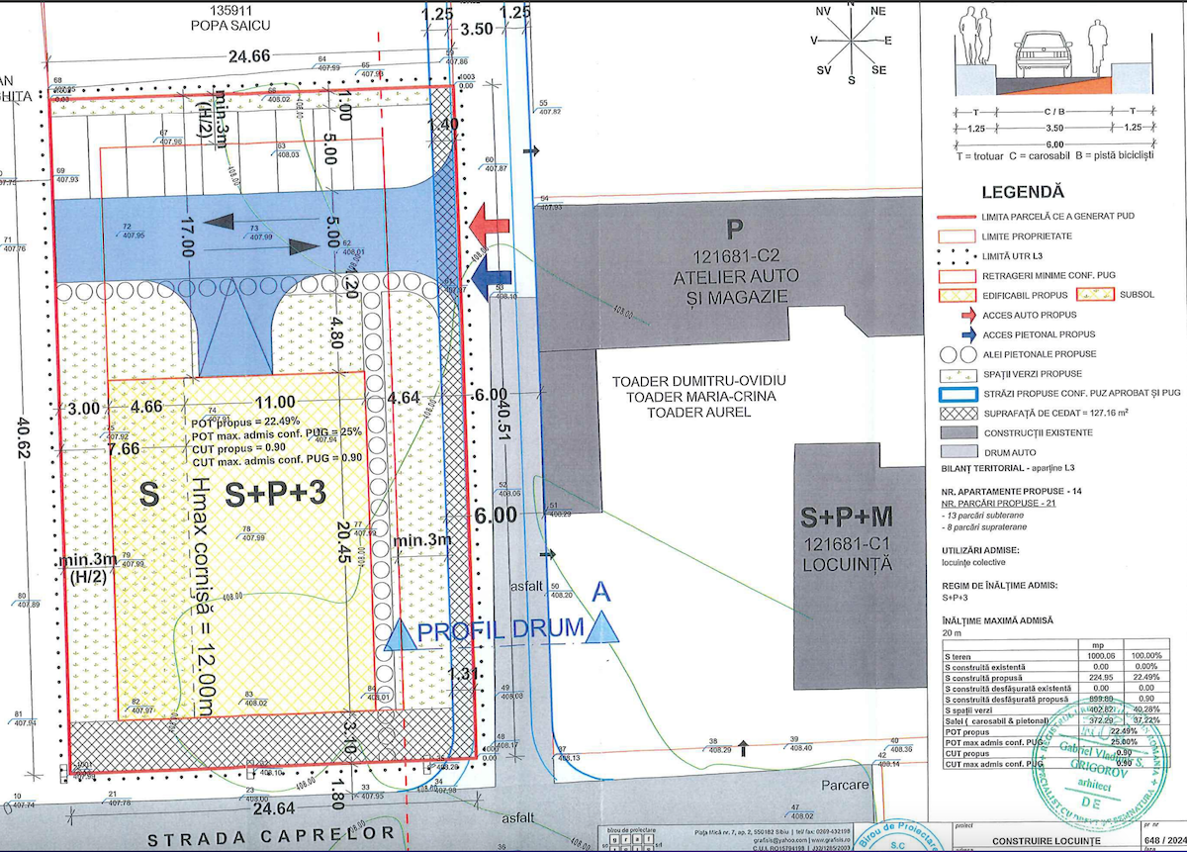Select the blue arrow beside ACCES PIETONAL PROPUS in legend
Viewport: 1187px width, 852px height.
coord(959,334)
